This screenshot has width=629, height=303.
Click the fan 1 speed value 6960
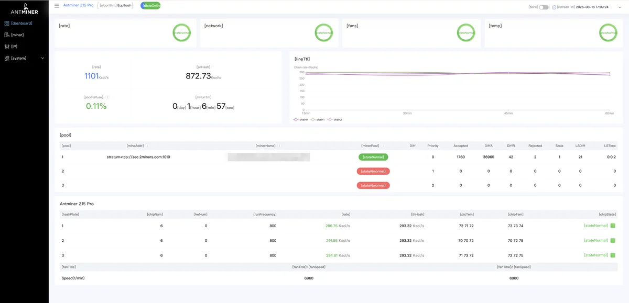309,278
